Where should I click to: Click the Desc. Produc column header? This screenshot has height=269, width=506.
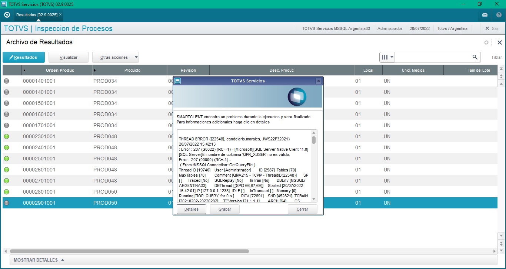coord(282,70)
